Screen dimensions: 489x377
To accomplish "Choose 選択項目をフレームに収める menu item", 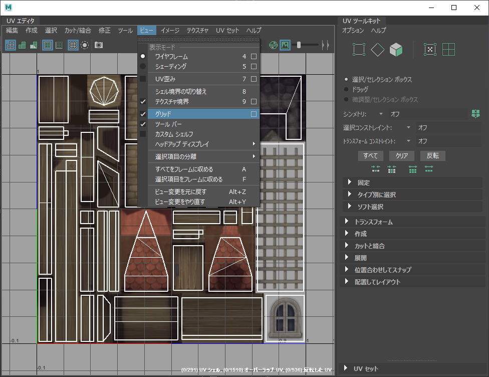I will pos(198,179).
